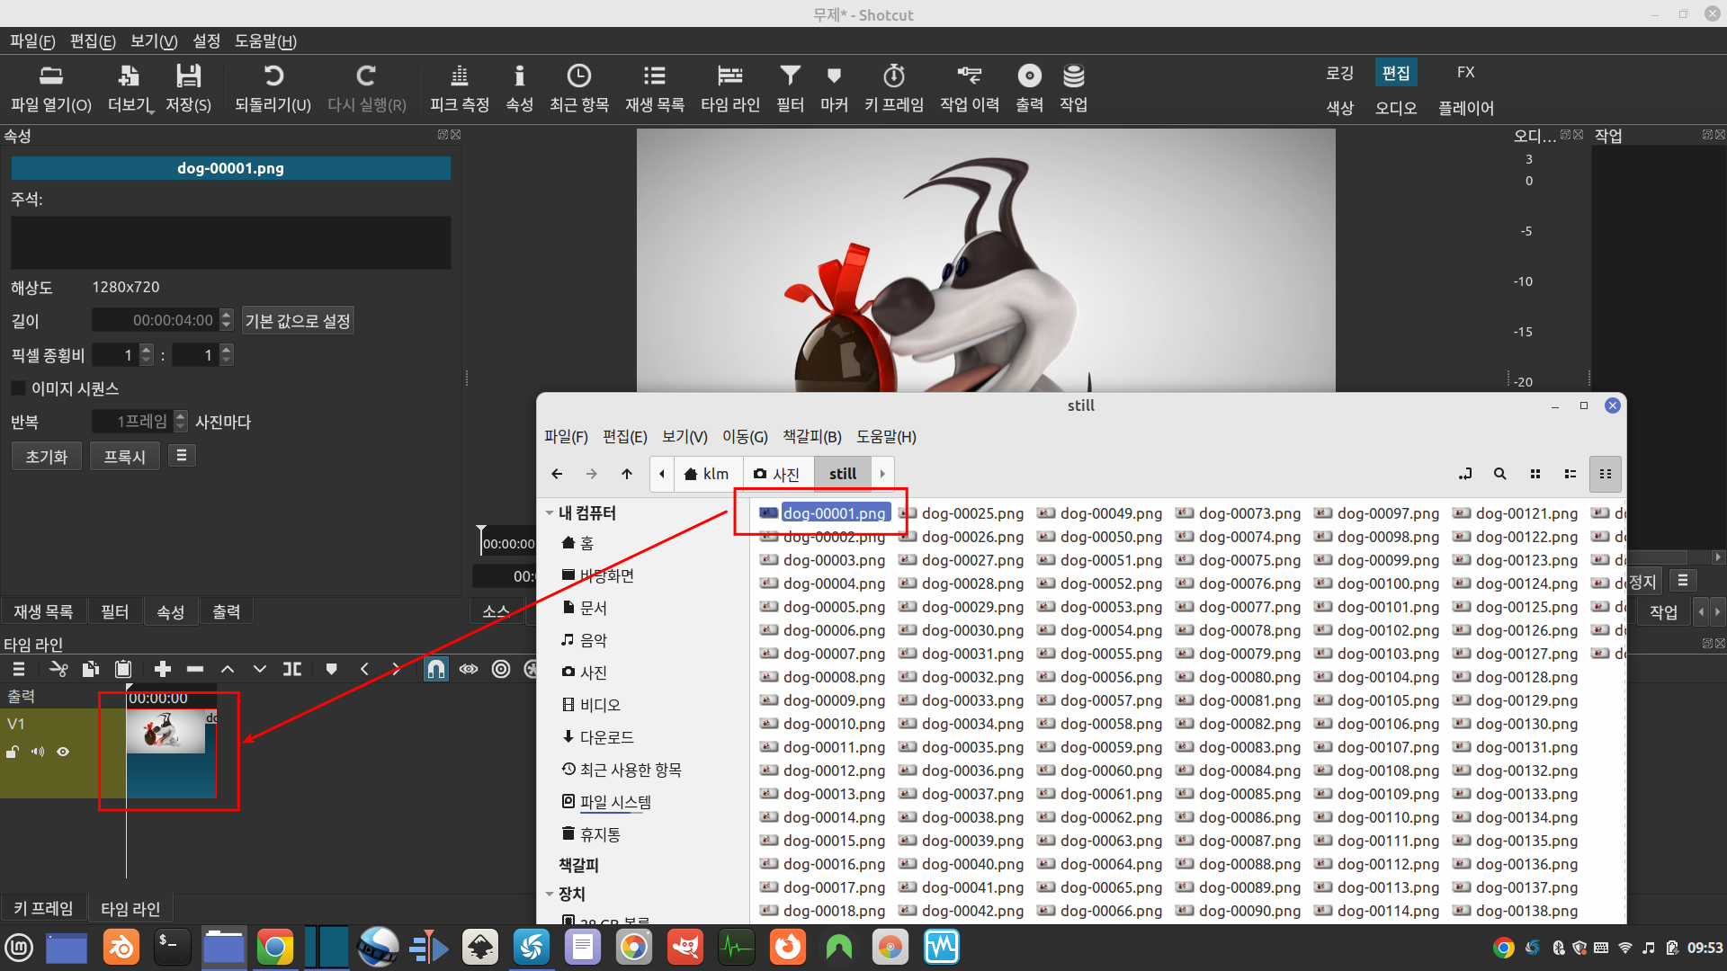The width and height of the screenshot is (1727, 971).
Task: Enable the image sequence checkbox
Action: coord(19,388)
